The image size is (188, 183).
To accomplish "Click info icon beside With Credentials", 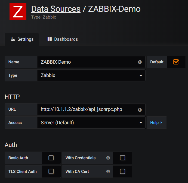I will coord(108,158).
